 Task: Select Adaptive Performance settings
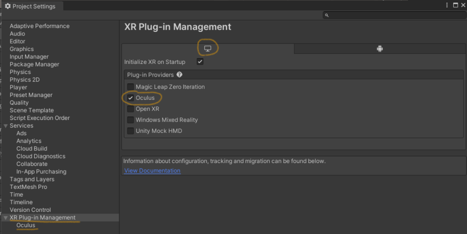[x=40, y=26]
